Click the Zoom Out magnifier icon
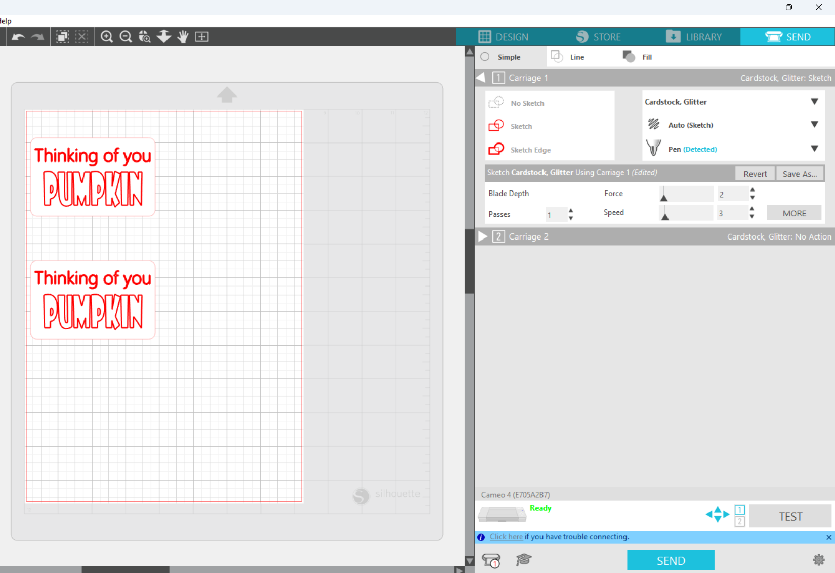Viewport: 835px width, 573px height. pos(126,37)
